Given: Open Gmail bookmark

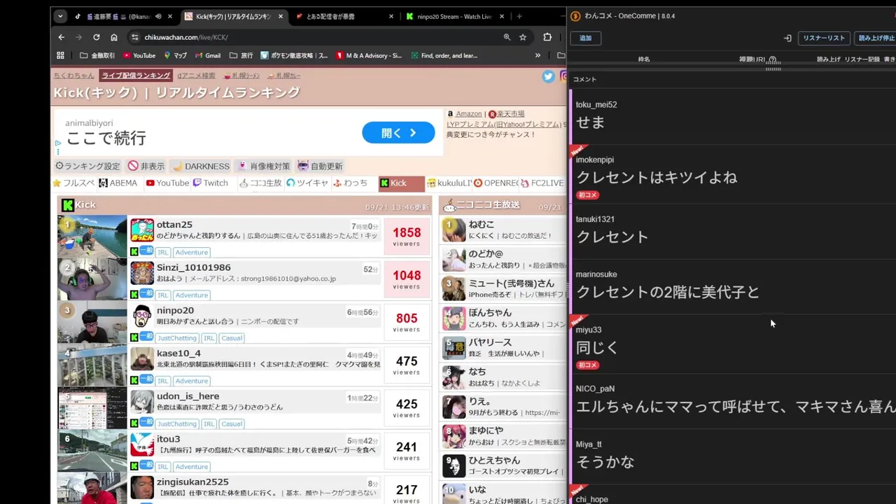Looking at the screenshot, I should [x=207, y=55].
